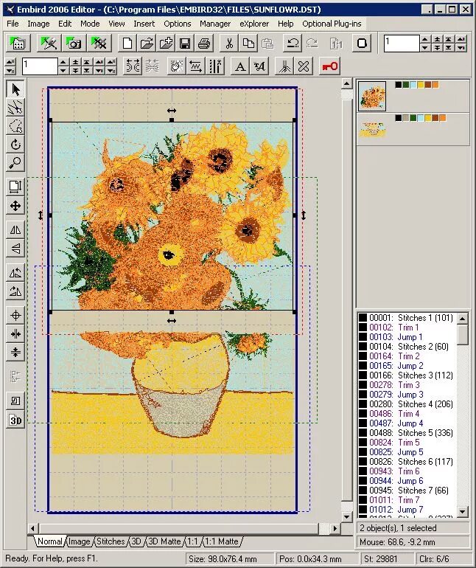Activate the magnifying glass zoom tool
476x568 pixels.
point(15,162)
